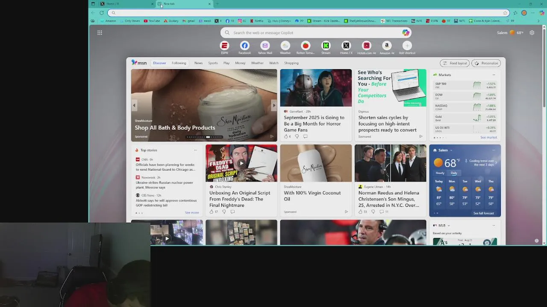Open the Money tab in msn feed

240,63
